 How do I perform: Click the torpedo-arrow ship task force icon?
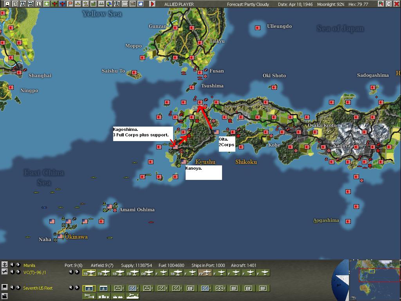point(89,296)
